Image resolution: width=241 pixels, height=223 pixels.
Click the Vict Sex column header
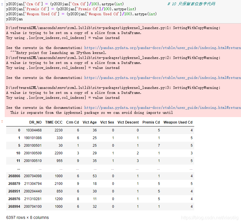pos(107,122)
